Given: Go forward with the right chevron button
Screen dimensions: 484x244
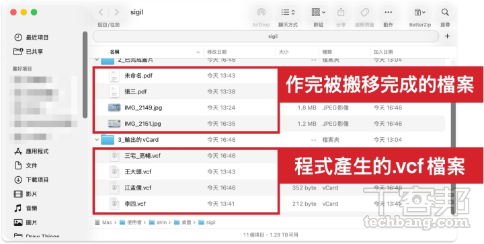Looking at the screenshot, I should coord(117,12).
